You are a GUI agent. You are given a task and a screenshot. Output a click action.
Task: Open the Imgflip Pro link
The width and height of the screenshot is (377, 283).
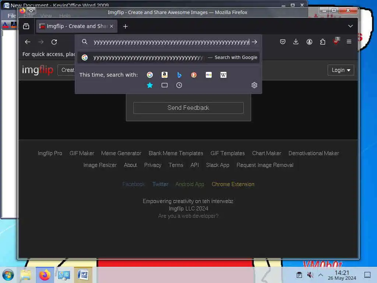point(50,153)
